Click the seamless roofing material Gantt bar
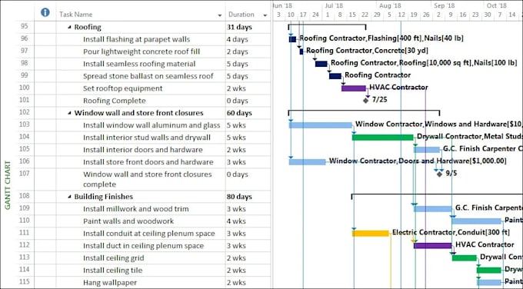The width and height of the screenshot is (523, 289). [x=321, y=64]
